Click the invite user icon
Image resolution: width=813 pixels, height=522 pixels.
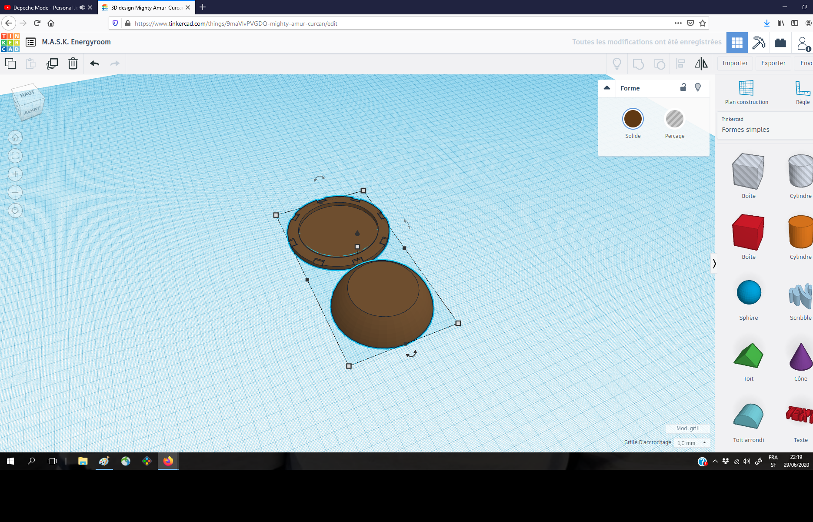click(803, 43)
